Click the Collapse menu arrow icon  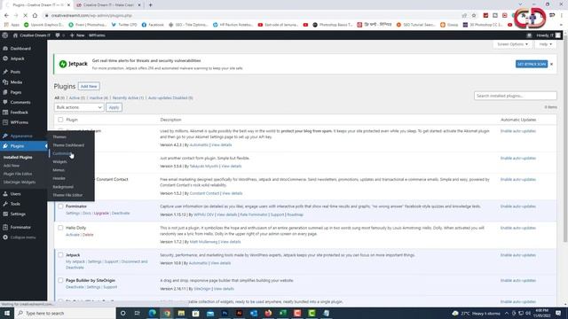coord(5,237)
